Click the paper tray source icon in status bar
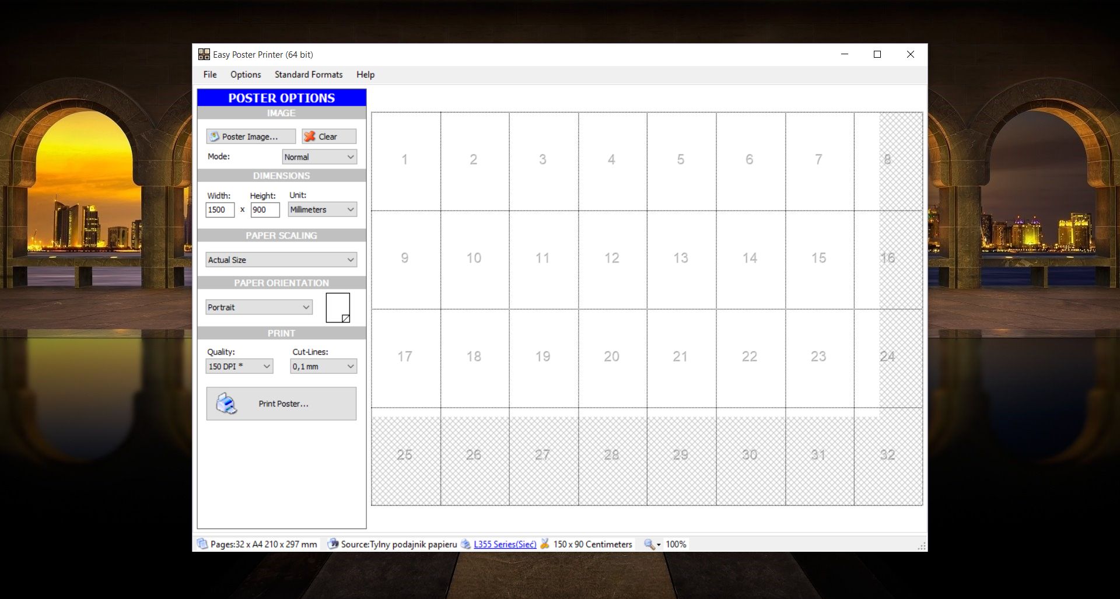This screenshot has height=599, width=1120. [x=332, y=544]
